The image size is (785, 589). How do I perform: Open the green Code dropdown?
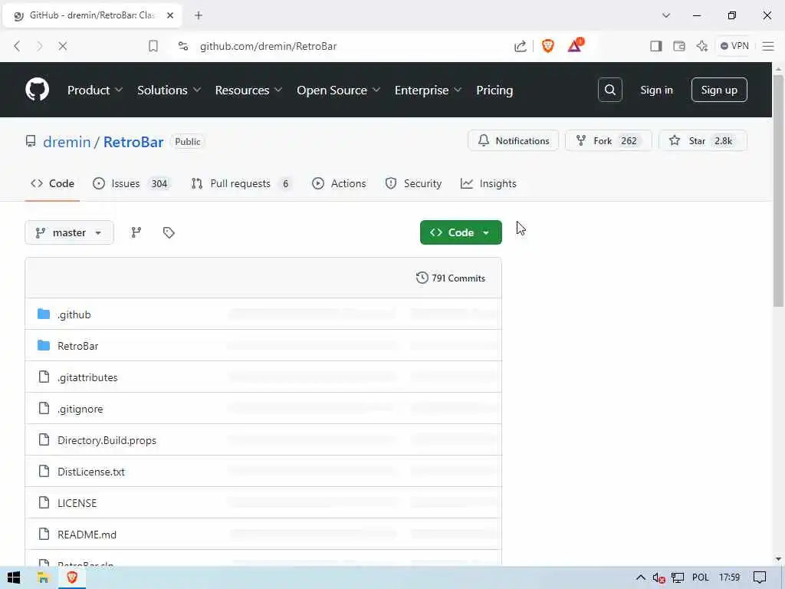(x=461, y=232)
